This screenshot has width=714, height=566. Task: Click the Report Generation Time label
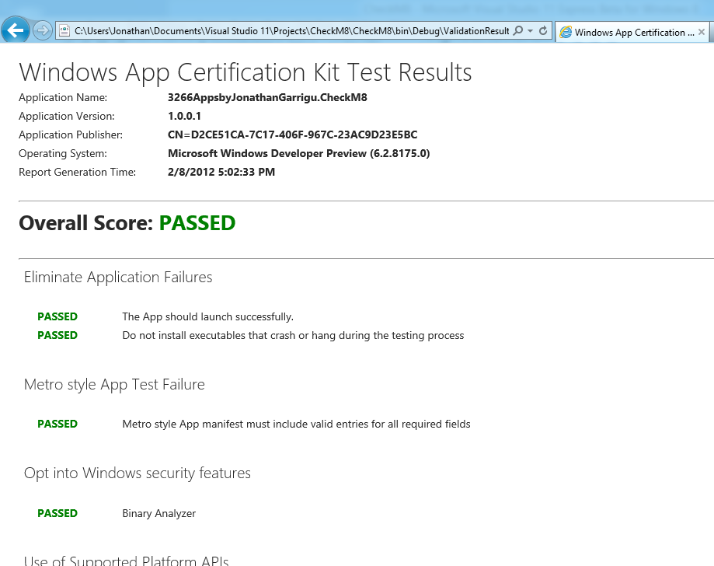(x=78, y=173)
